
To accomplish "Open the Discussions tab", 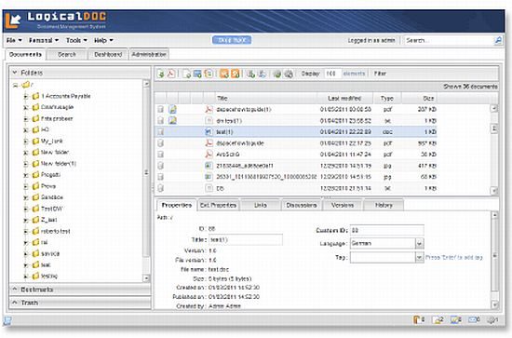I will coord(302,205).
